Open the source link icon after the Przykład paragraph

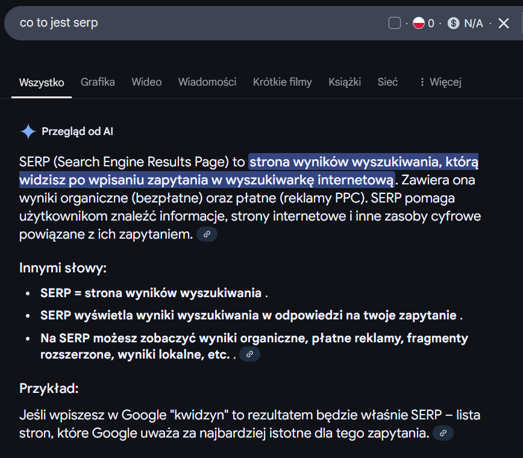click(x=443, y=433)
